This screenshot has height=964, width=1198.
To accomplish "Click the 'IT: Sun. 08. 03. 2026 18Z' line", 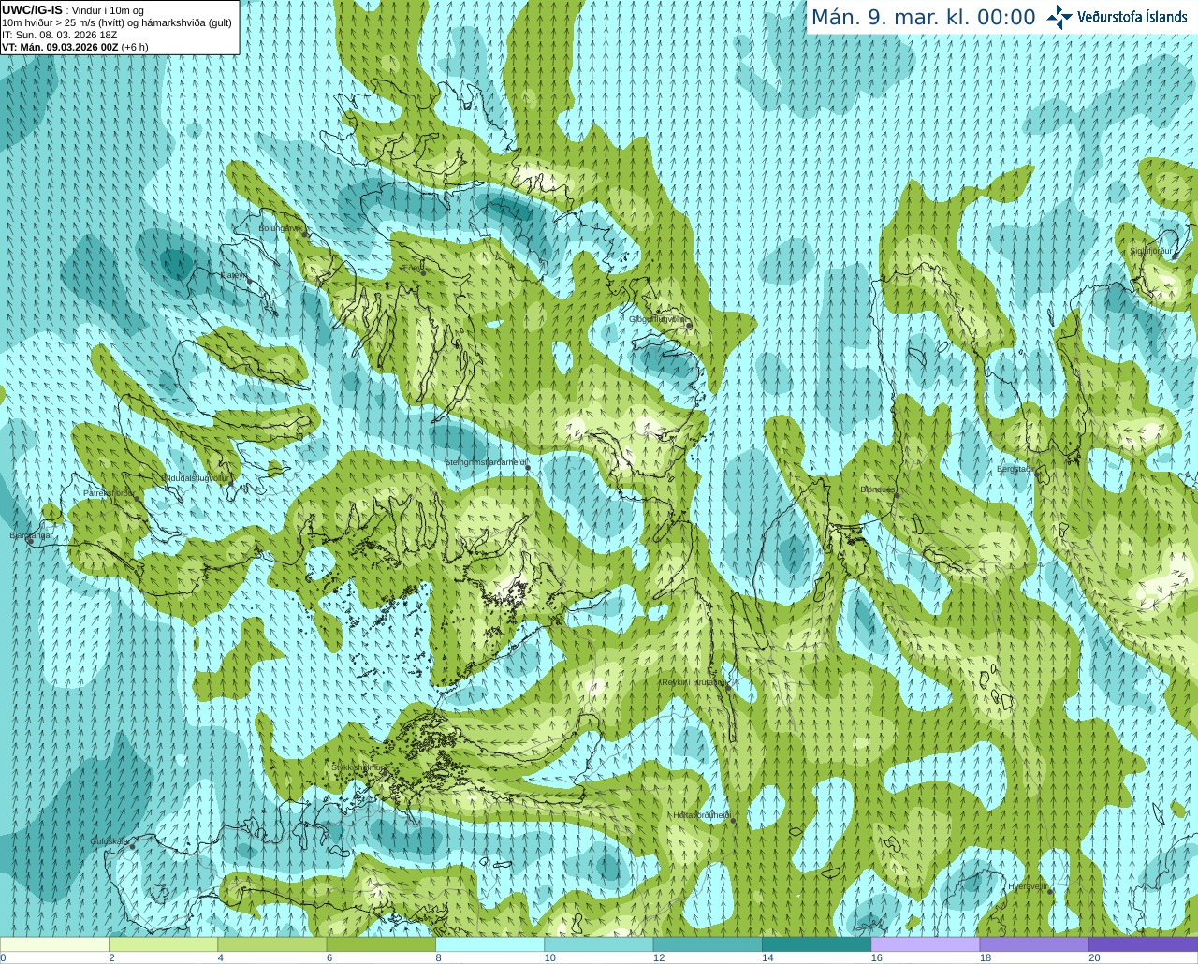I will 59,35.
